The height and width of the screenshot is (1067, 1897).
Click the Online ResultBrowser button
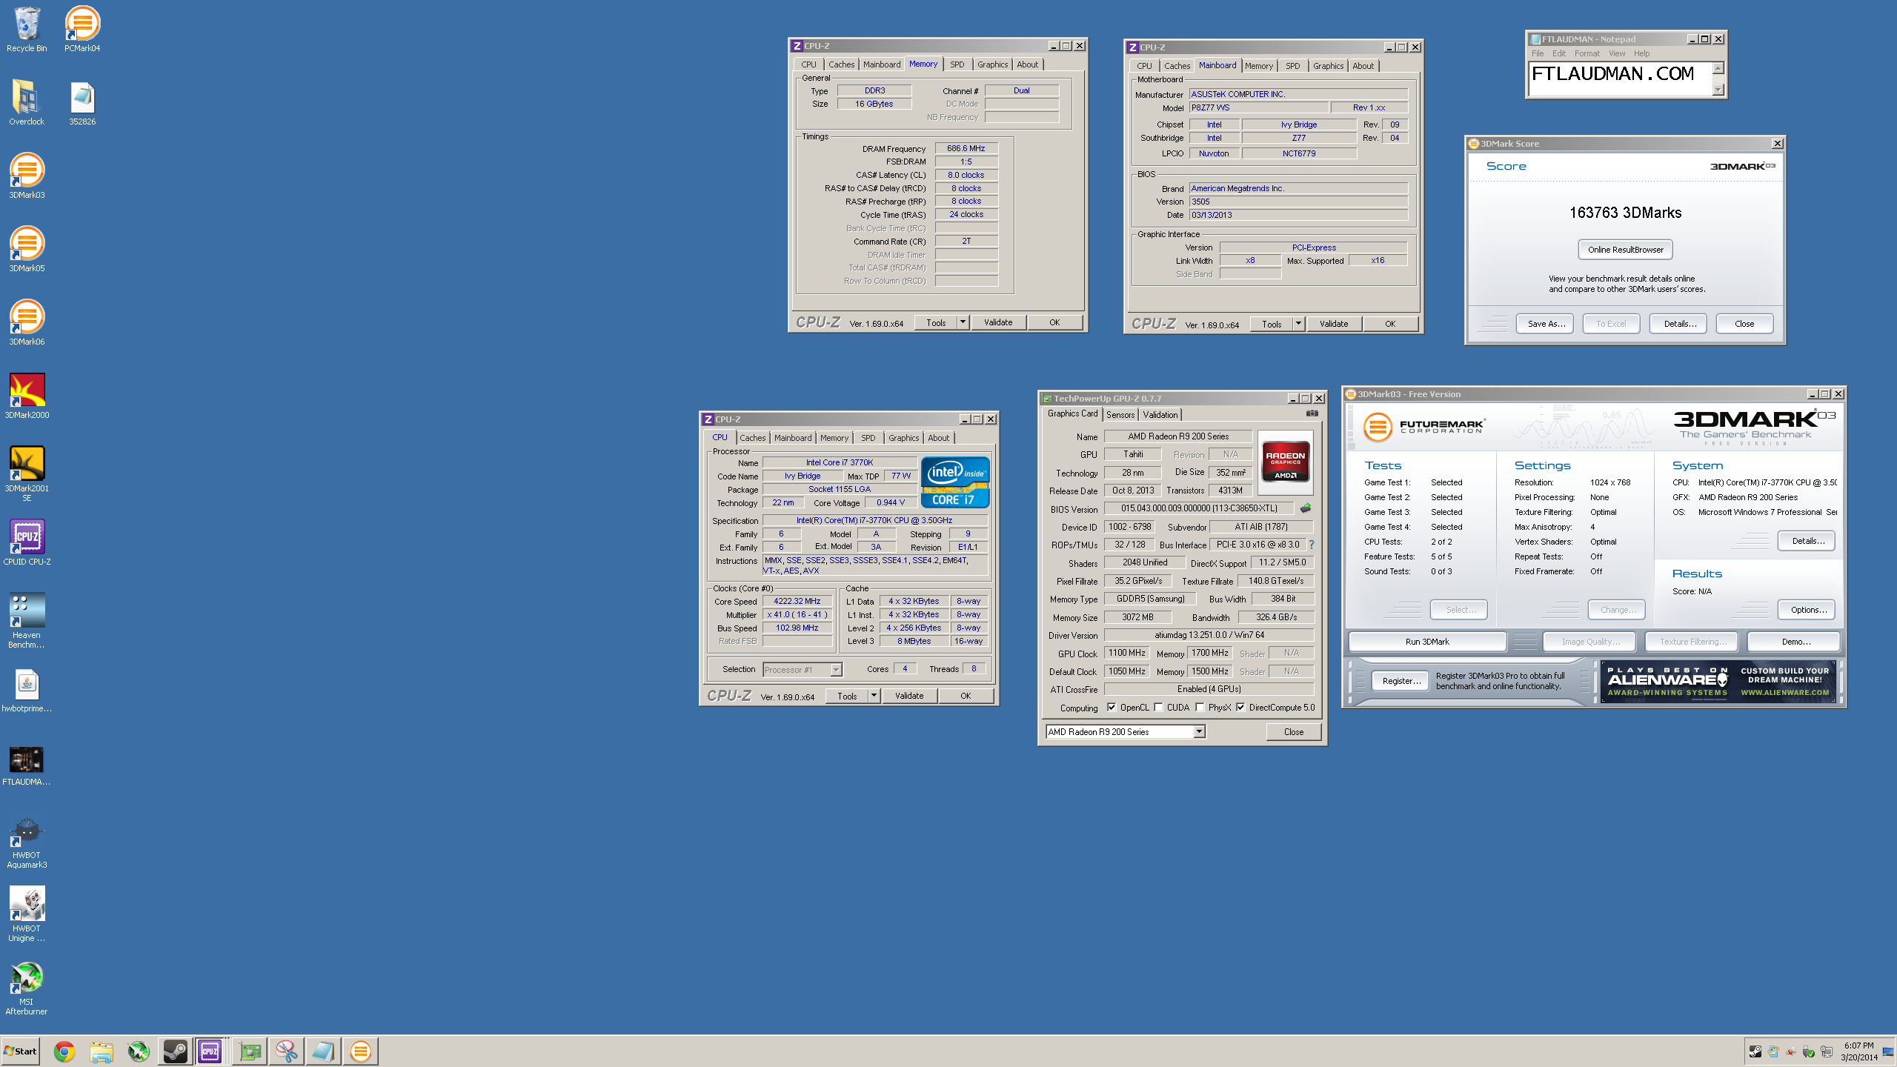tap(1625, 250)
